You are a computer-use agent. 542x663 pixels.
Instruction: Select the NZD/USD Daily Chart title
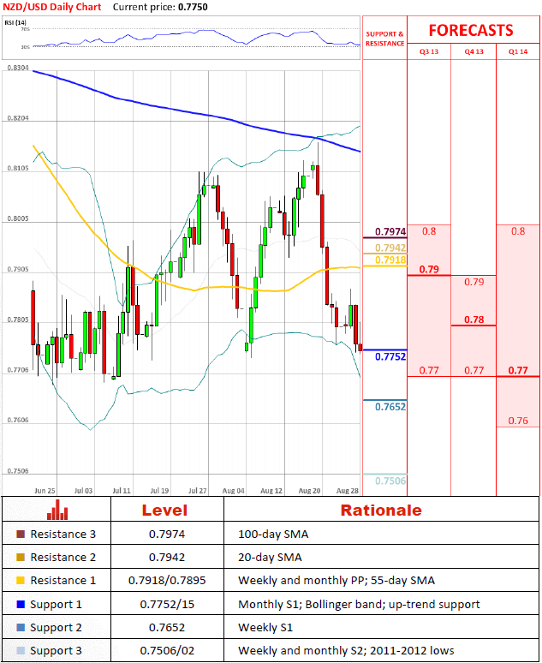pyautogui.click(x=52, y=7)
